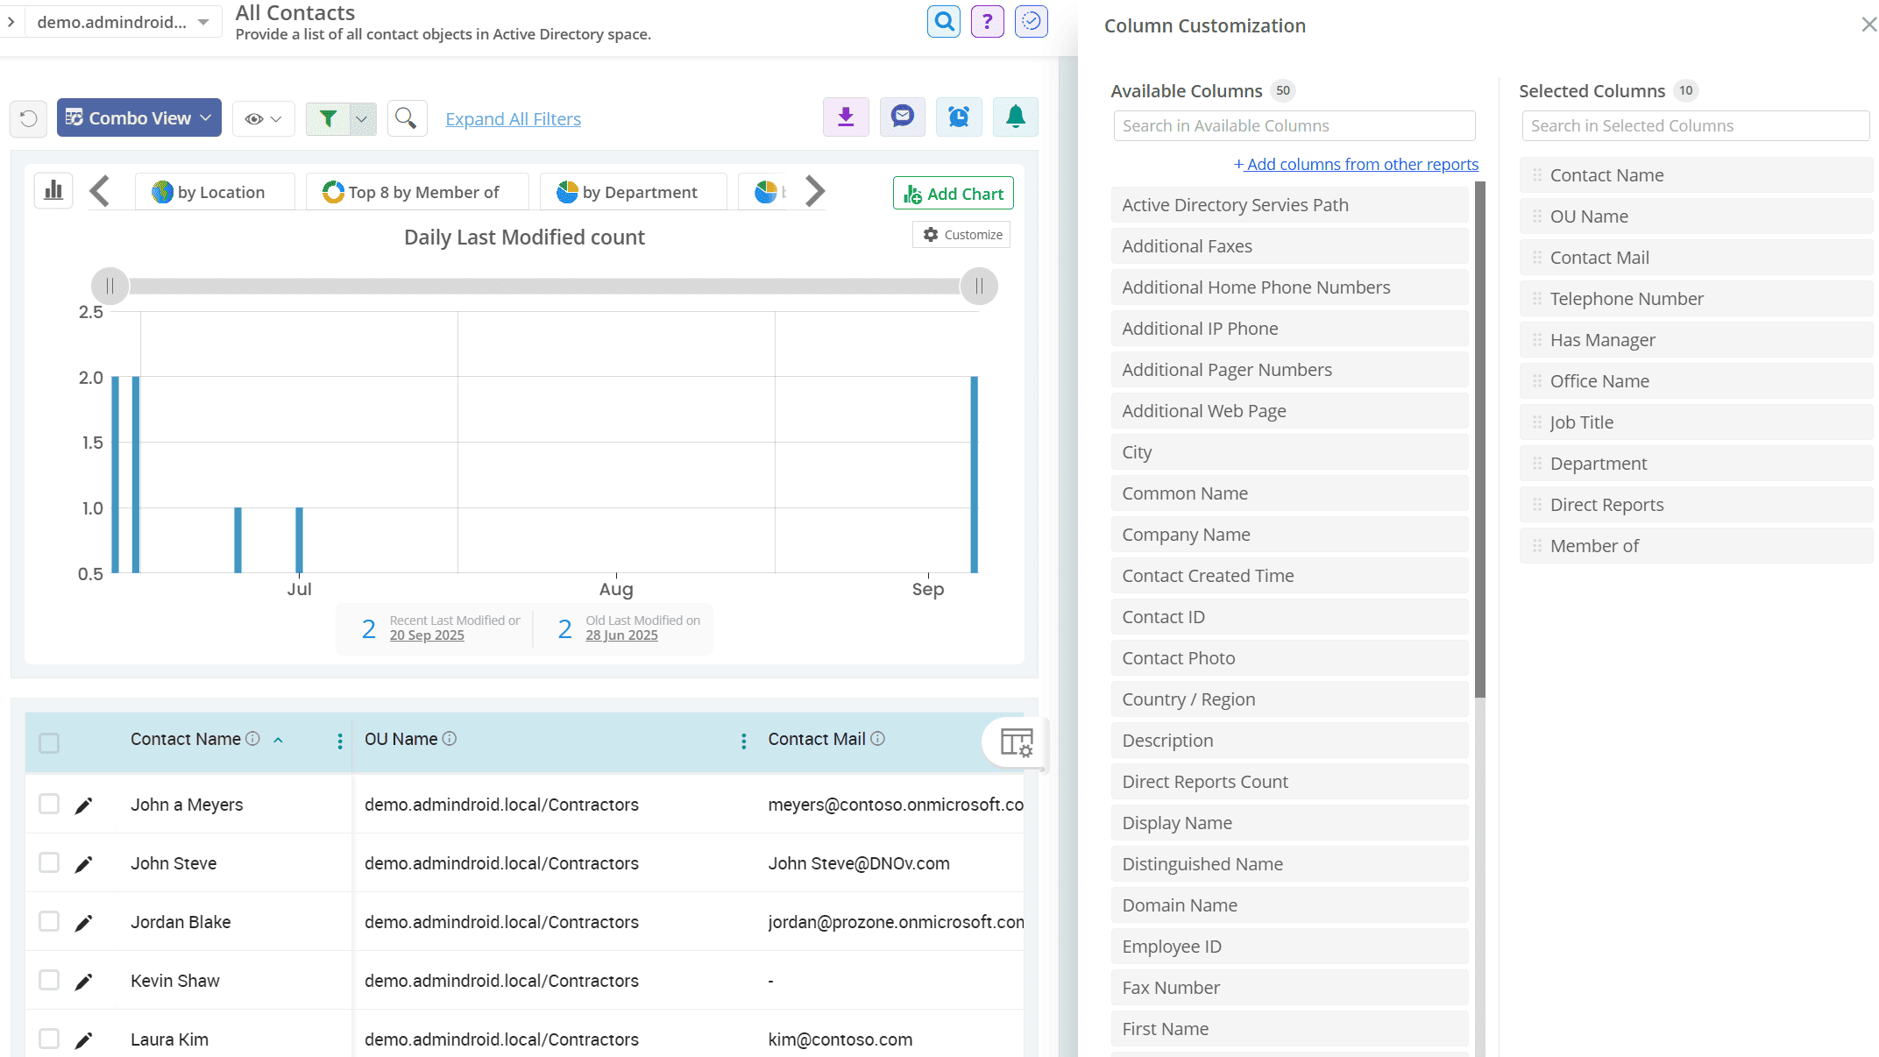
Task: Open the schedule report alarm icon
Action: pos(959,117)
